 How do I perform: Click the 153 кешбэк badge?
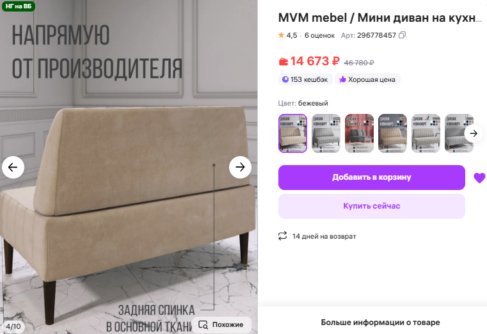(305, 79)
